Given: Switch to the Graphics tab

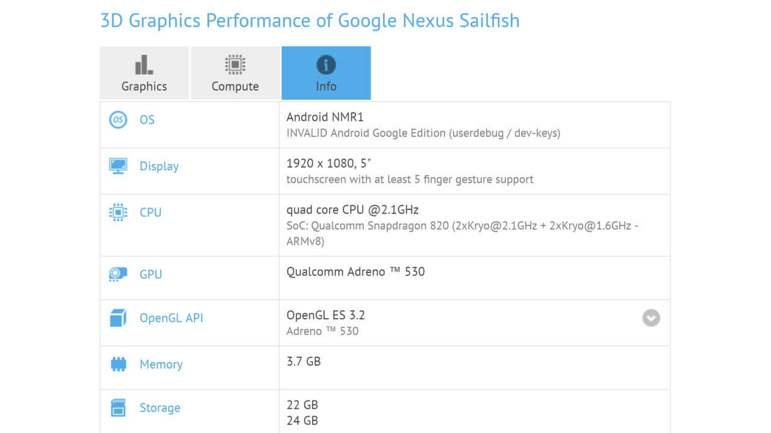Looking at the screenshot, I should point(144,73).
